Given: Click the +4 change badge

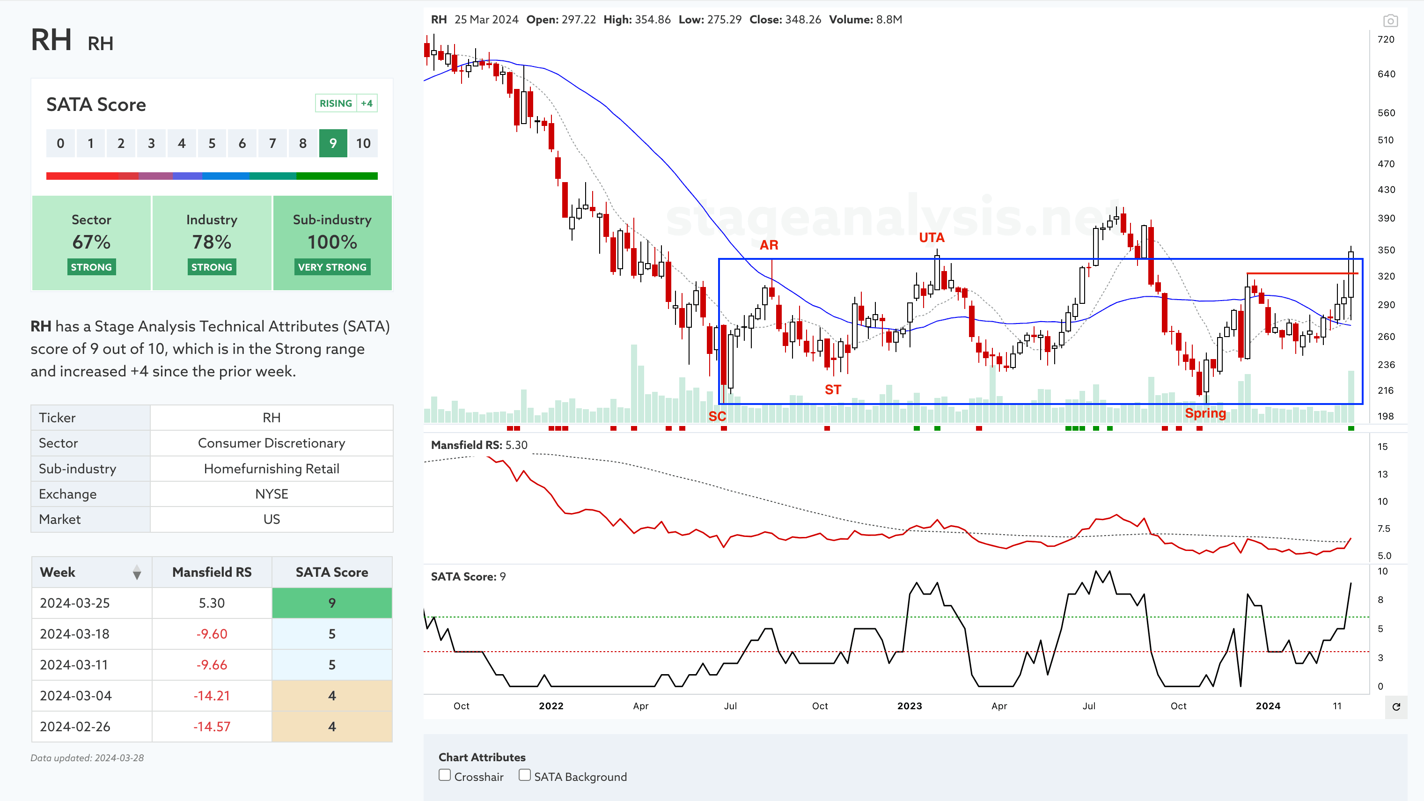Looking at the screenshot, I should coord(367,103).
